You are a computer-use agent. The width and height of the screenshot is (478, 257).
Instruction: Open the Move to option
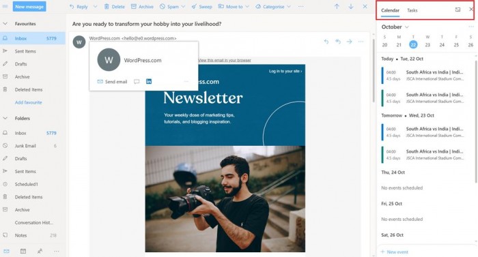(x=231, y=6)
